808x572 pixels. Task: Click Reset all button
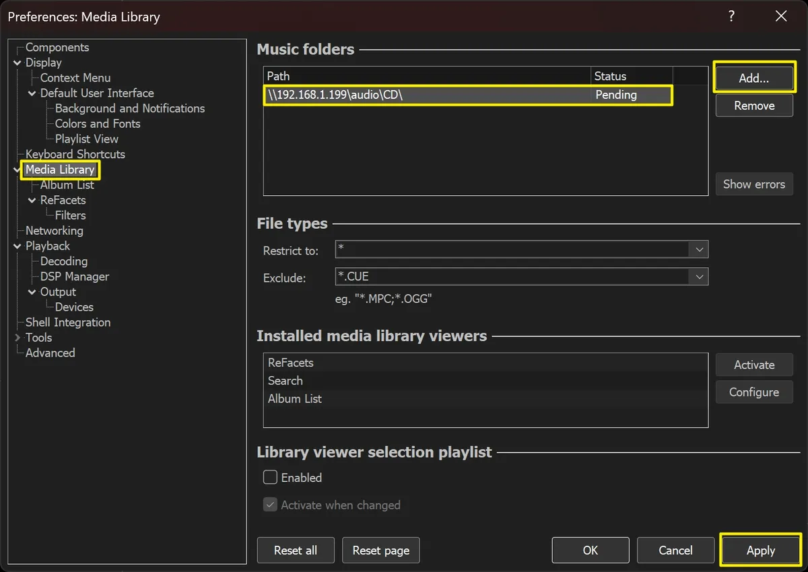296,550
